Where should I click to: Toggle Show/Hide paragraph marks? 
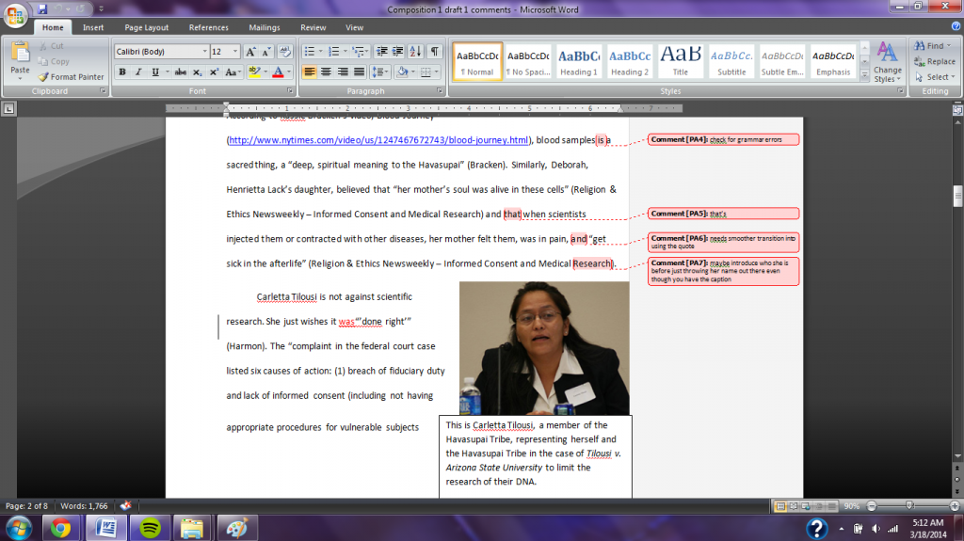click(434, 52)
